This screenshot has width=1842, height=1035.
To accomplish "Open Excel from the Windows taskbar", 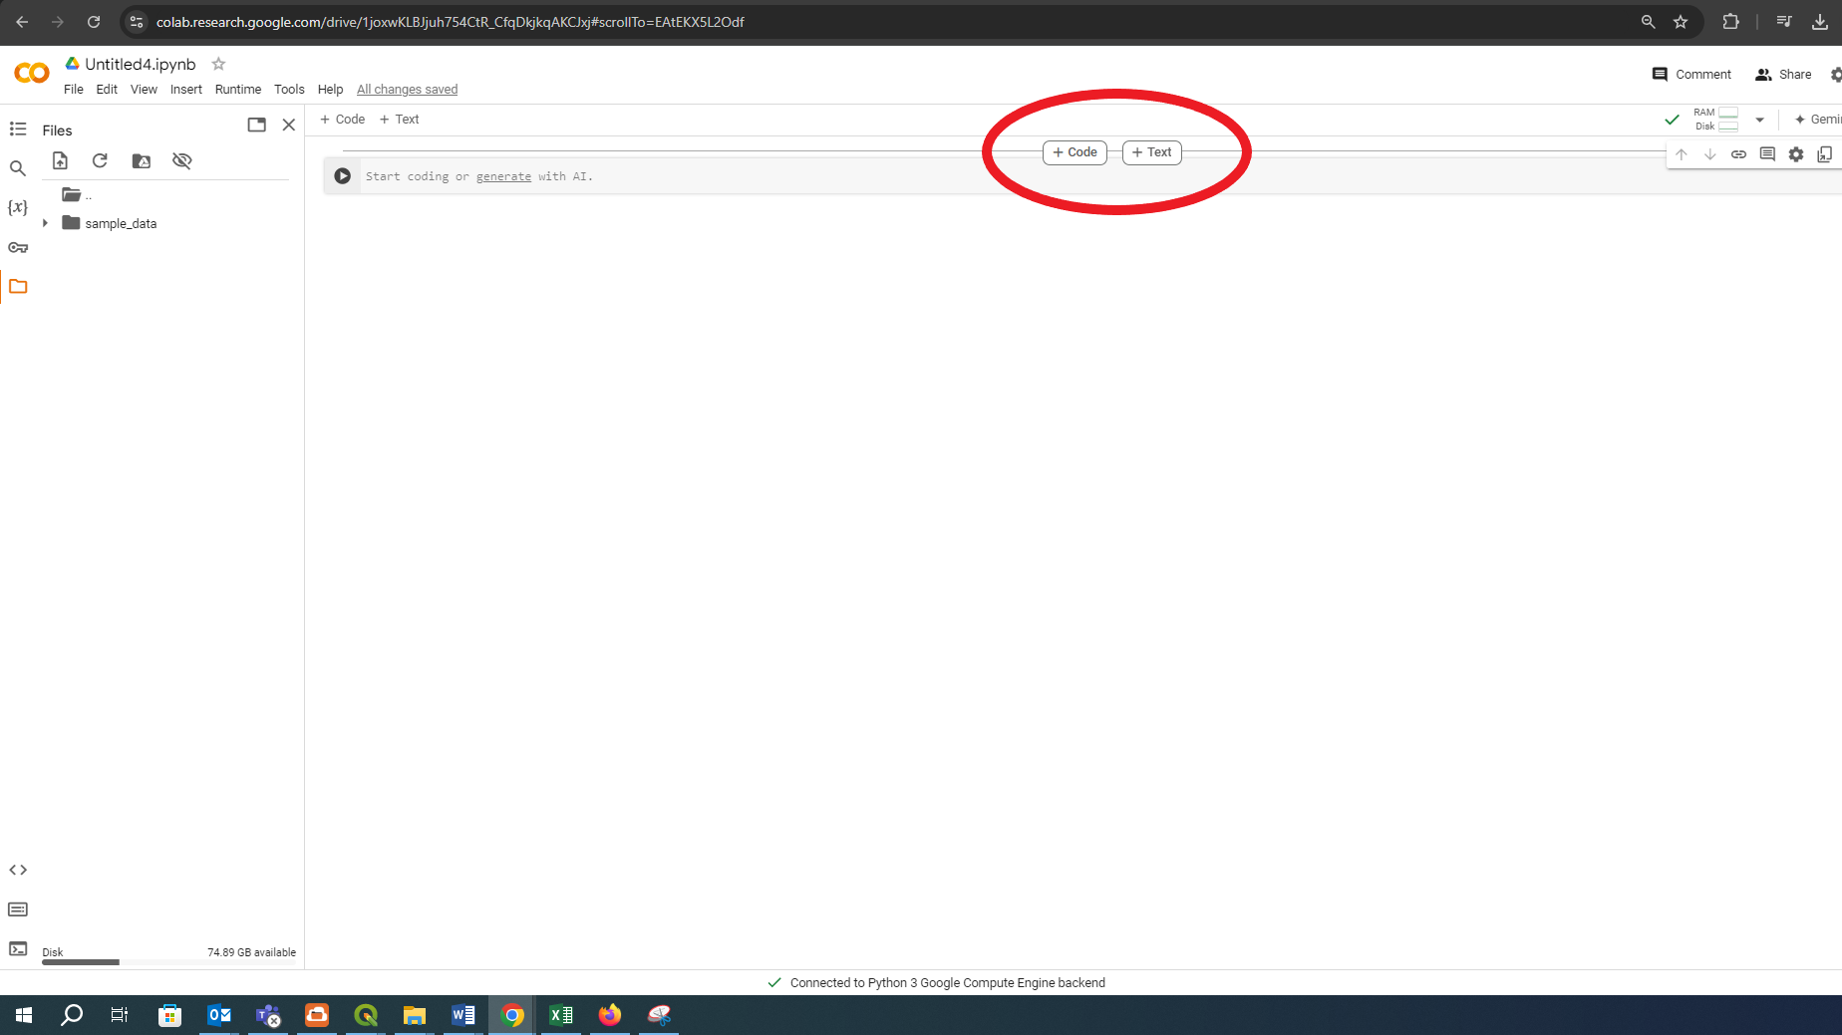I will click(x=561, y=1015).
